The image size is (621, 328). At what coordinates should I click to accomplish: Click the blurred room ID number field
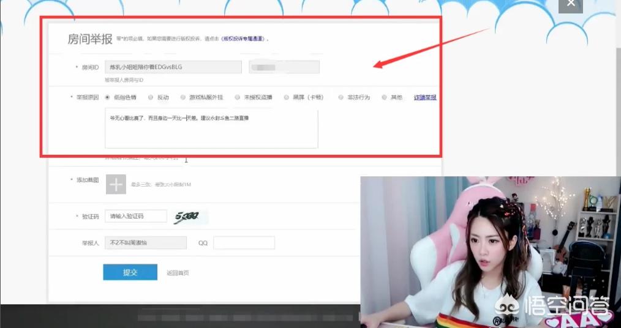(284, 67)
